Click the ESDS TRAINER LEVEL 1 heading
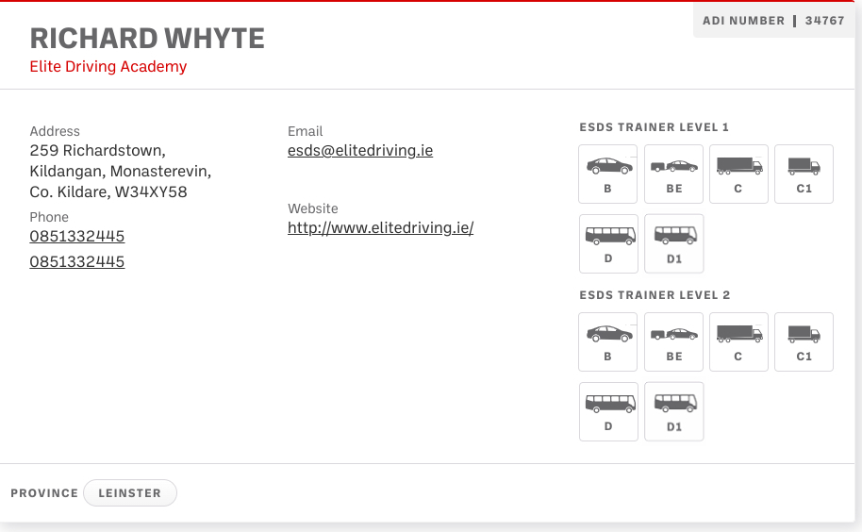 point(655,127)
